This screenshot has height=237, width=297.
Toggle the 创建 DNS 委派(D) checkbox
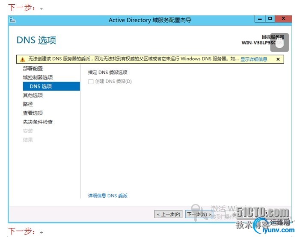pos(91,82)
